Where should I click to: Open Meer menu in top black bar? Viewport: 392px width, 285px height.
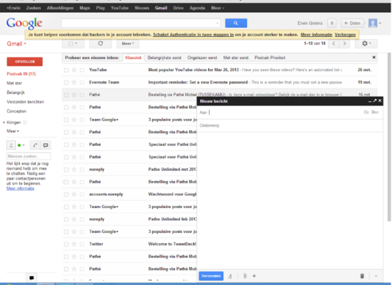click(x=217, y=8)
